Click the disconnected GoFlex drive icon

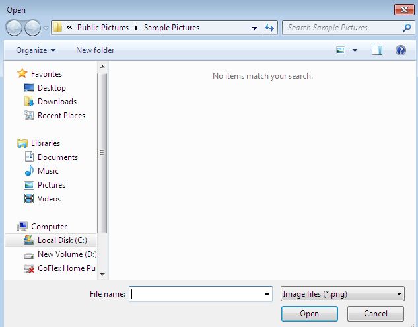(x=29, y=268)
